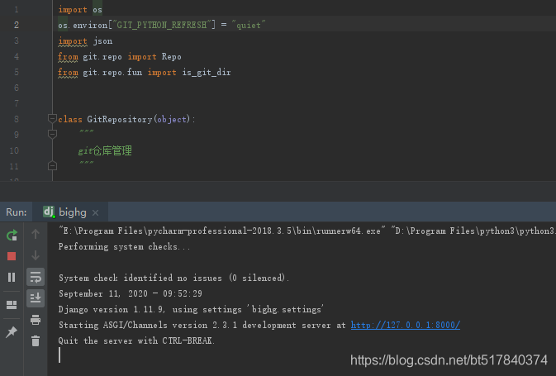The height and width of the screenshot is (376, 556).
Task: Pause the run output
Action: click(x=12, y=277)
